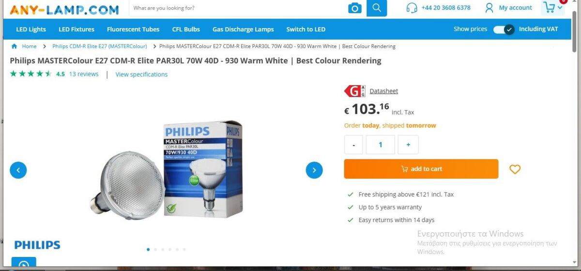Expand the cart dropdown chevron
581x271 pixels.
pyautogui.click(x=560, y=8)
